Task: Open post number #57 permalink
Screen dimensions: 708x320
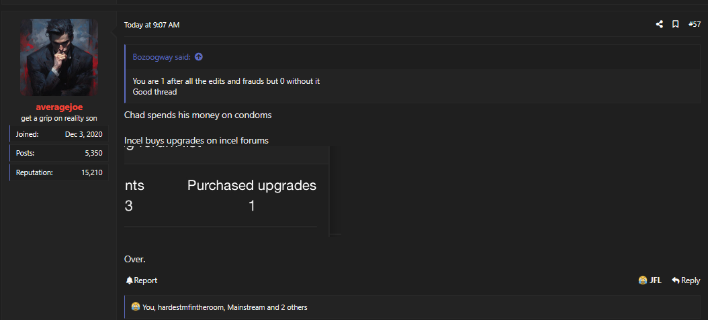Action: click(x=695, y=24)
